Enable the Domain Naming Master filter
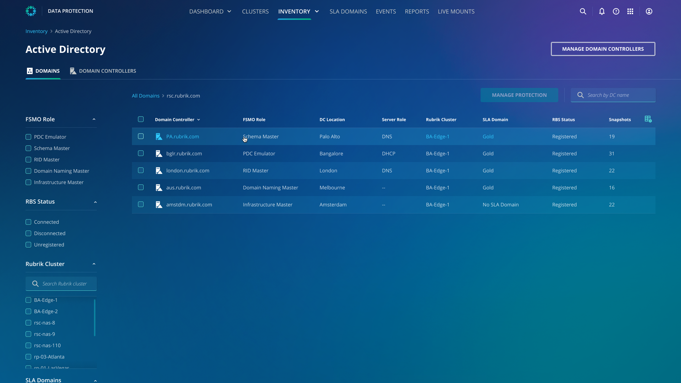Screen dimensions: 681x383 point(28,171)
